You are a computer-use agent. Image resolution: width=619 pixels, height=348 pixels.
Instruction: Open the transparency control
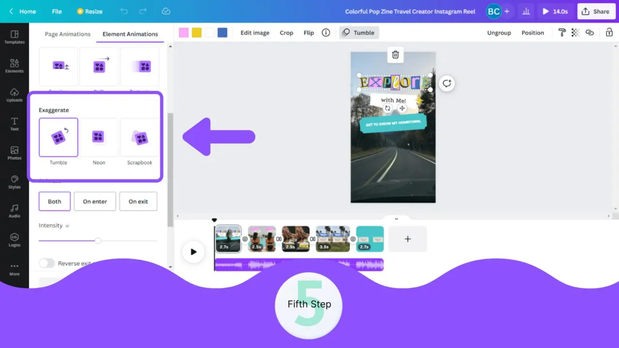(x=575, y=32)
